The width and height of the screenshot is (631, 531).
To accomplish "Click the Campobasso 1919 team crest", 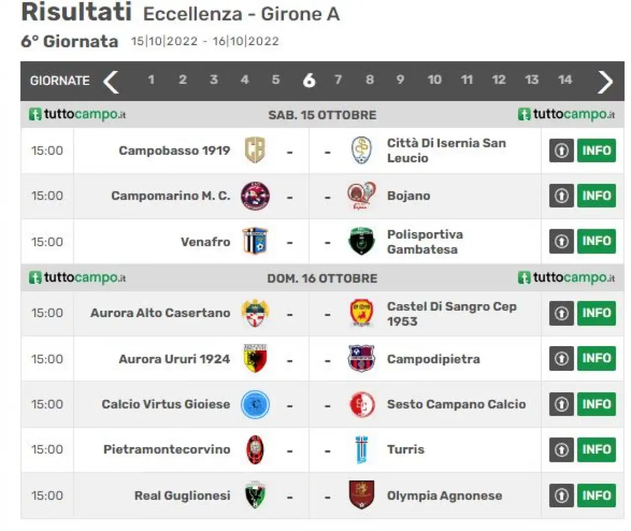I will [255, 150].
